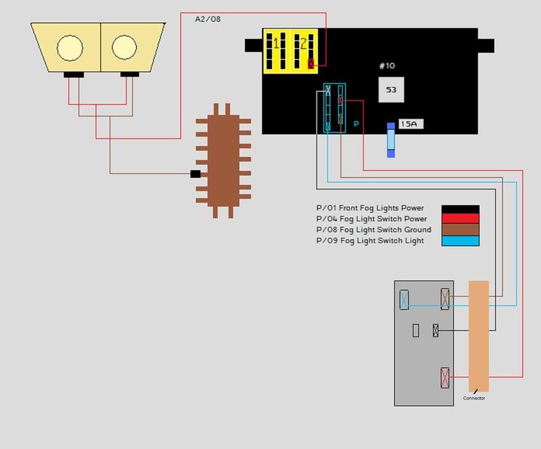Viewport: 541px width, 449px height.
Task: Click the A2/08 wire label
Action: tap(208, 19)
